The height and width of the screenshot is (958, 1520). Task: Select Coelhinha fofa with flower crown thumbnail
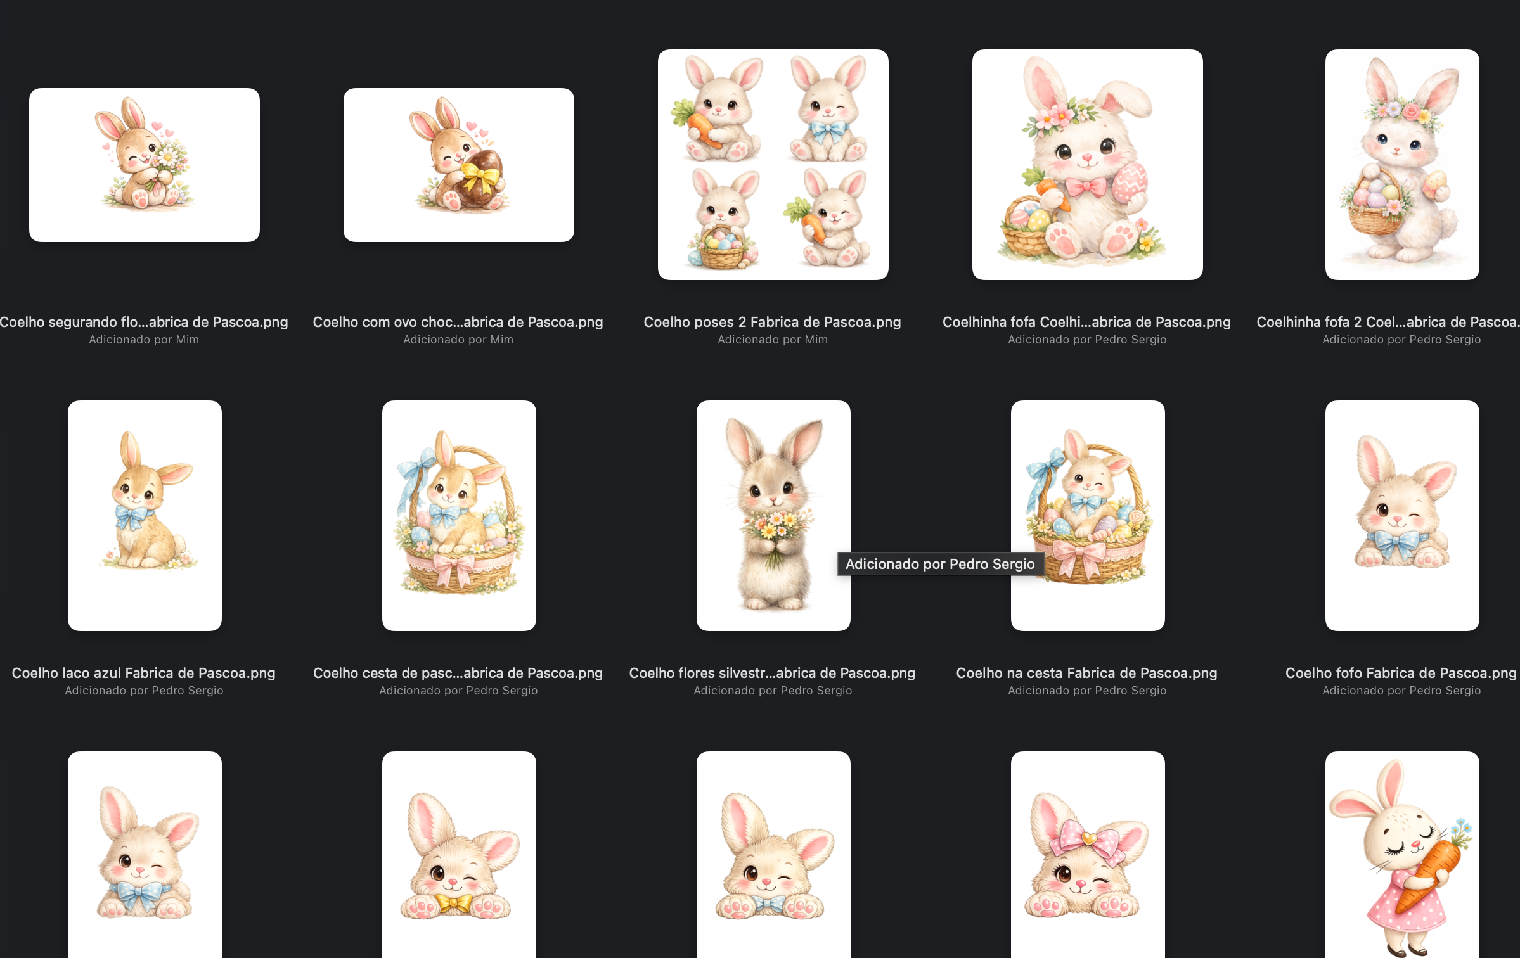coord(1087,165)
